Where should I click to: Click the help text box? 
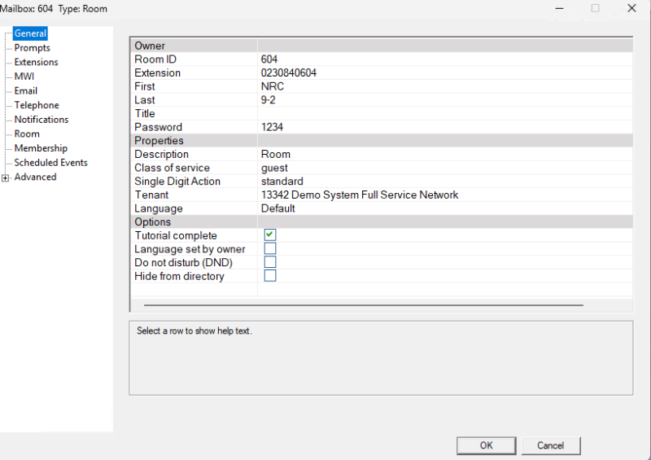click(381, 357)
